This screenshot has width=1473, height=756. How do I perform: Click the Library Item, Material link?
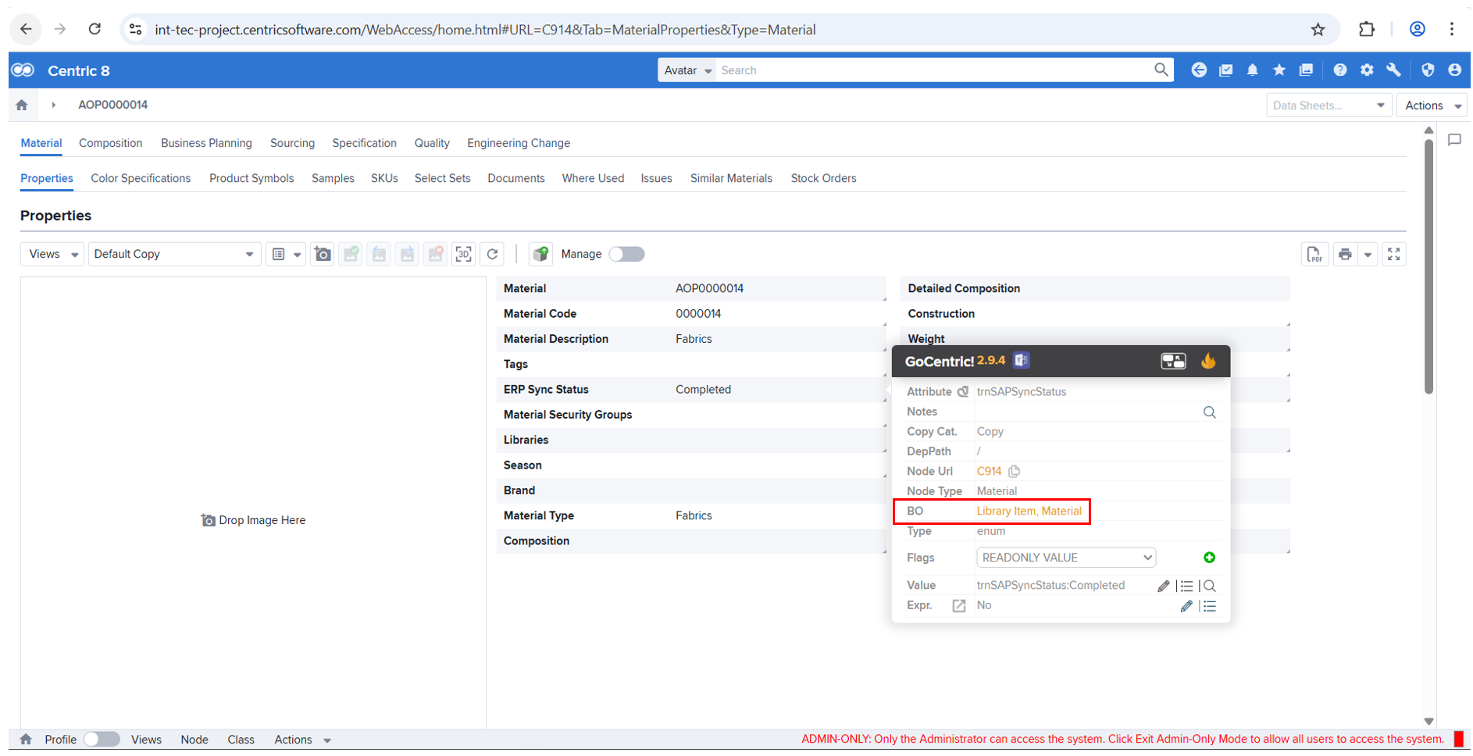(x=1029, y=511)
